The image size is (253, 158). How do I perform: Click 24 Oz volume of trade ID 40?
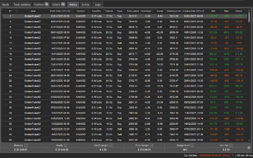pyautogui.click(x=109, y=118)
